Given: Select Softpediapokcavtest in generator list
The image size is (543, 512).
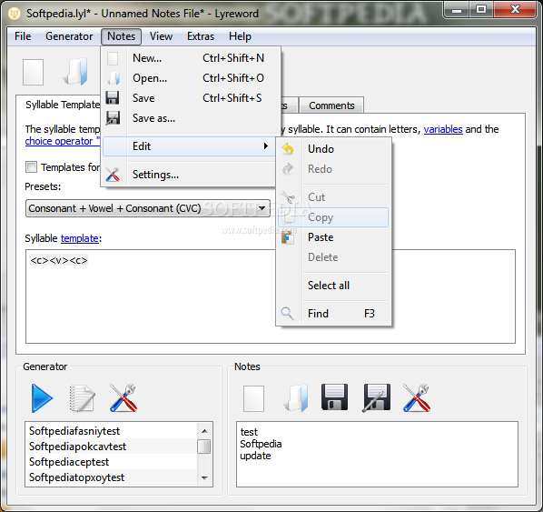Looking at the screenshot, I should pyautogui.click(x=111, y=447).
